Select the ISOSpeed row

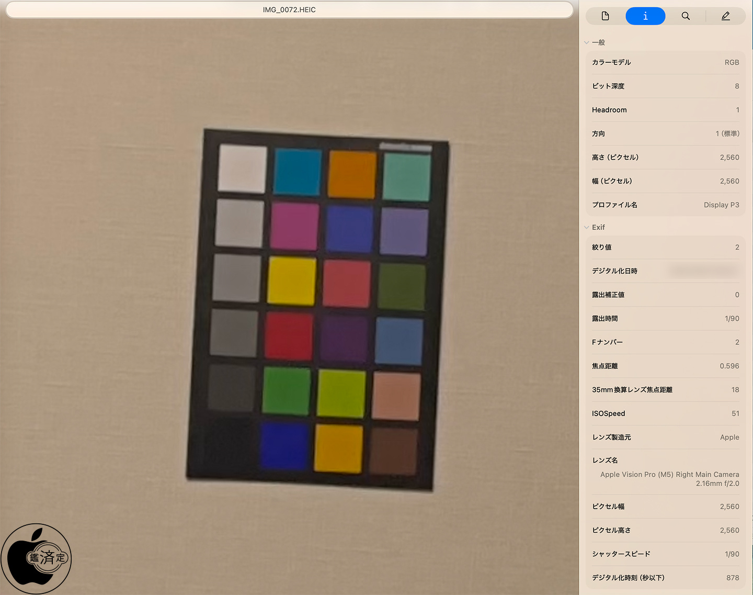(x=665, y=413)
